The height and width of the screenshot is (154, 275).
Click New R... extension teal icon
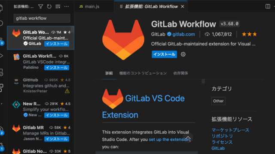tap(16, 104)
